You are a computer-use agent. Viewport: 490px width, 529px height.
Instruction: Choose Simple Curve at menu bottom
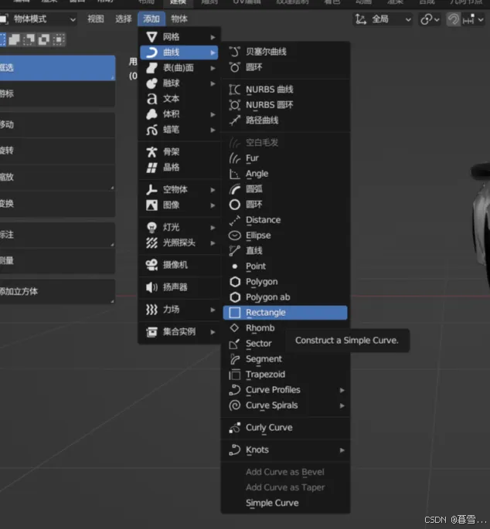(285, 503)
